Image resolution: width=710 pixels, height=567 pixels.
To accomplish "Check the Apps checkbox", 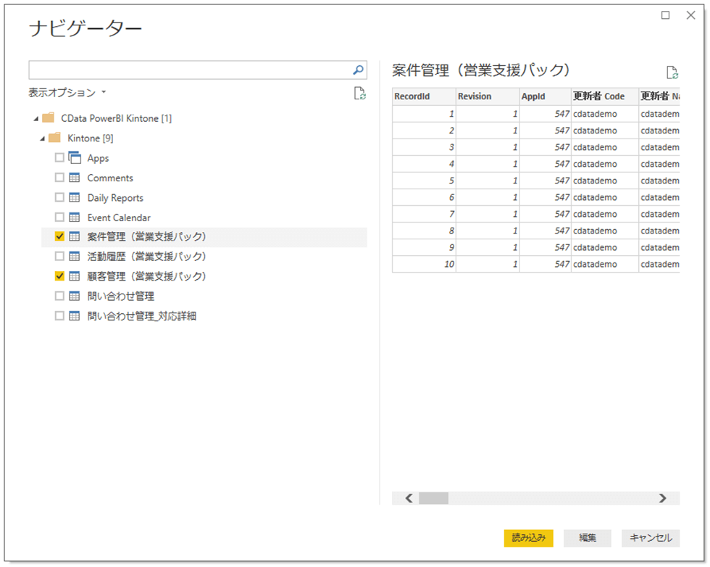I will [x=59, y=157].
